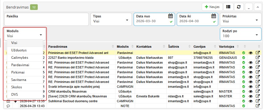Create a new entry with Naujas
The height and width of the screenshot is (111, 265).
[x=212, y=7]
